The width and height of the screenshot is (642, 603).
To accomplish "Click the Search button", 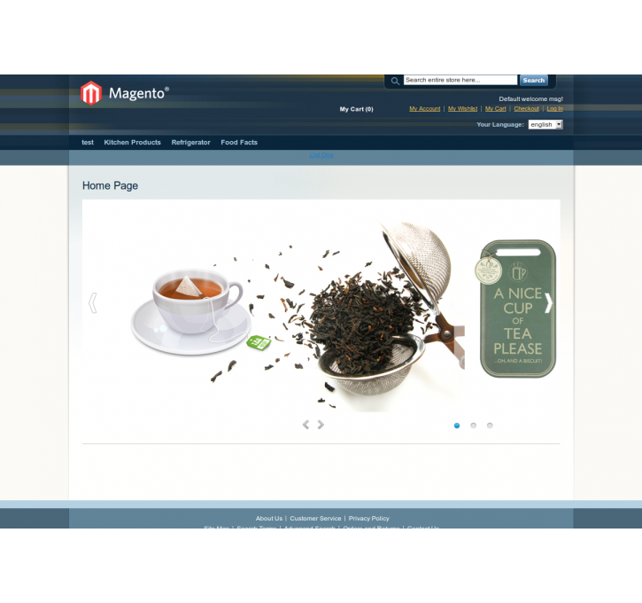I will (533, 81).
